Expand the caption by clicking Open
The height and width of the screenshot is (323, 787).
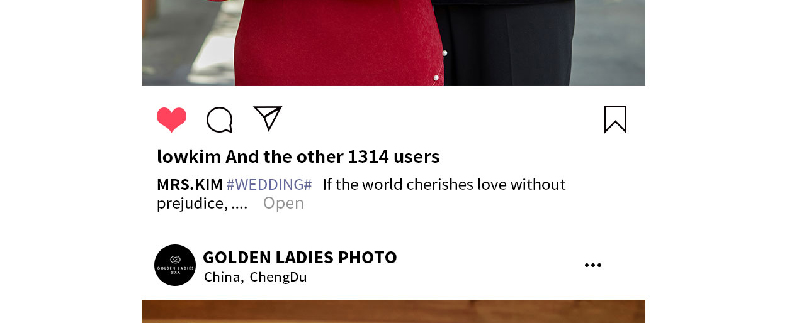pos(283,203)
